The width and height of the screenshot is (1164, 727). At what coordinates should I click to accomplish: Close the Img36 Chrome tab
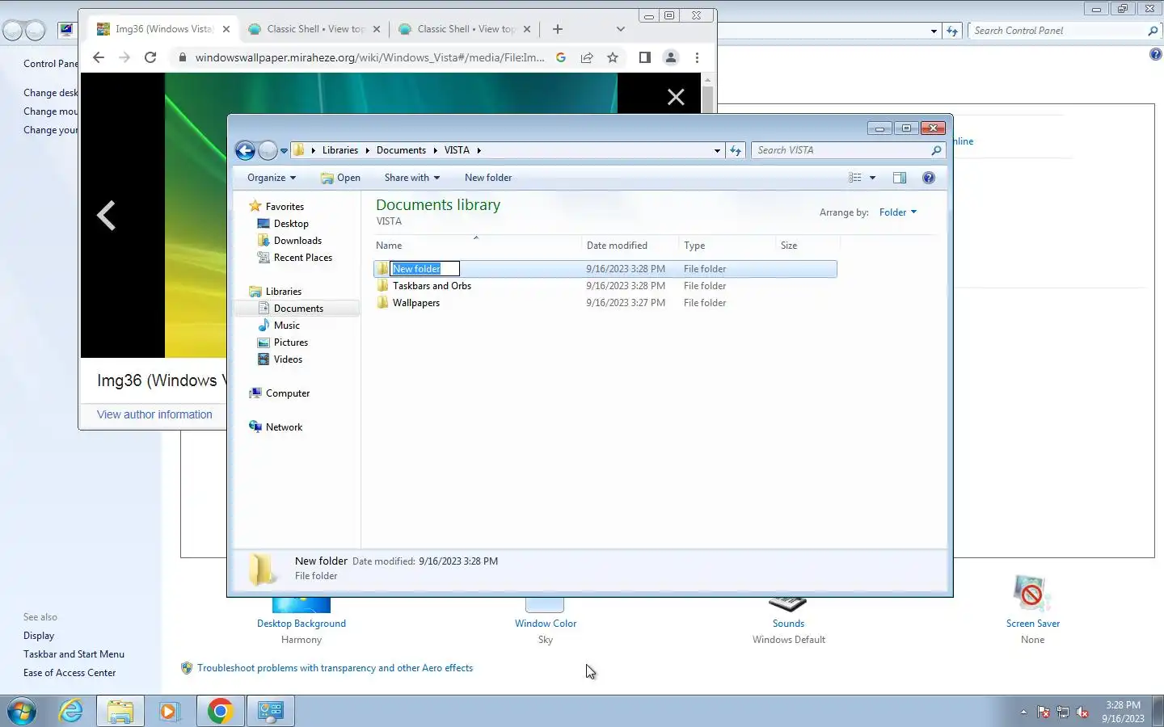(226, 29)
